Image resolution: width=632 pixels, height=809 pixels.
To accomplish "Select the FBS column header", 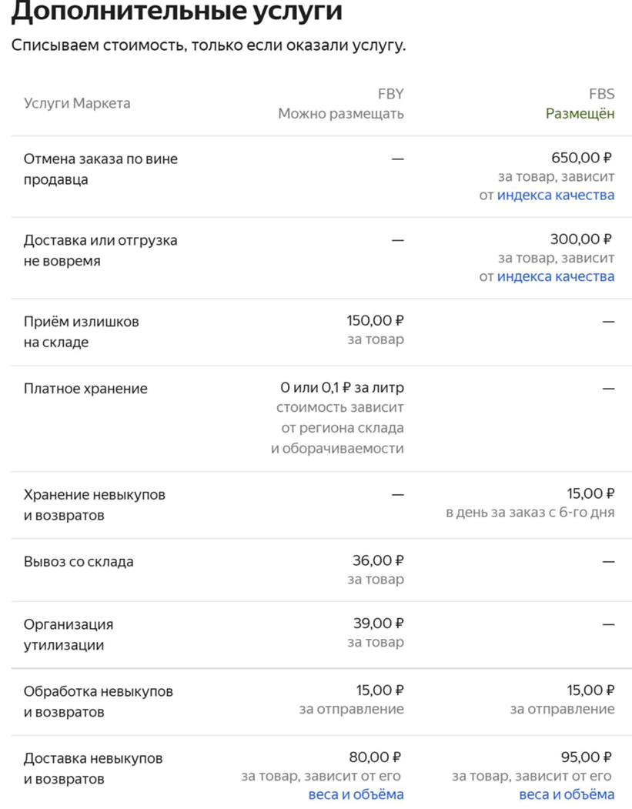I will tap(601, 94).
